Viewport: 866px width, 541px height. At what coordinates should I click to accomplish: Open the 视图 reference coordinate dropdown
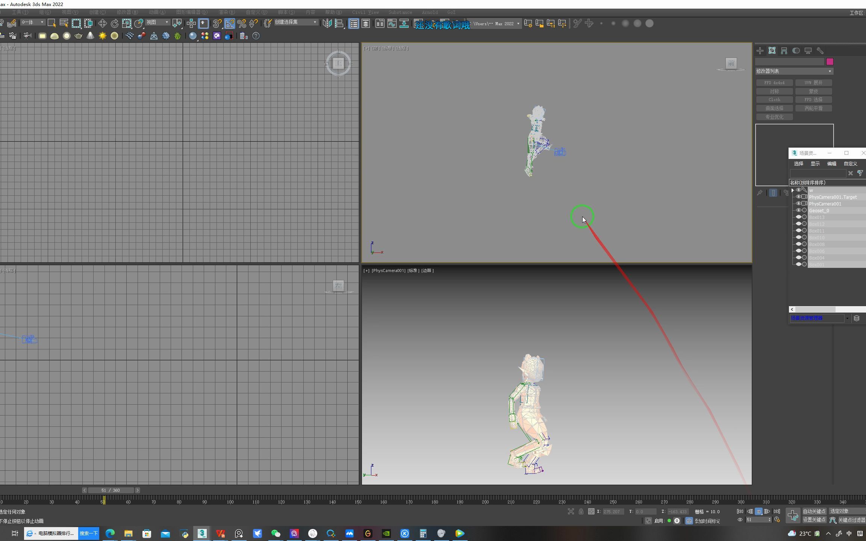coord(157,23)
